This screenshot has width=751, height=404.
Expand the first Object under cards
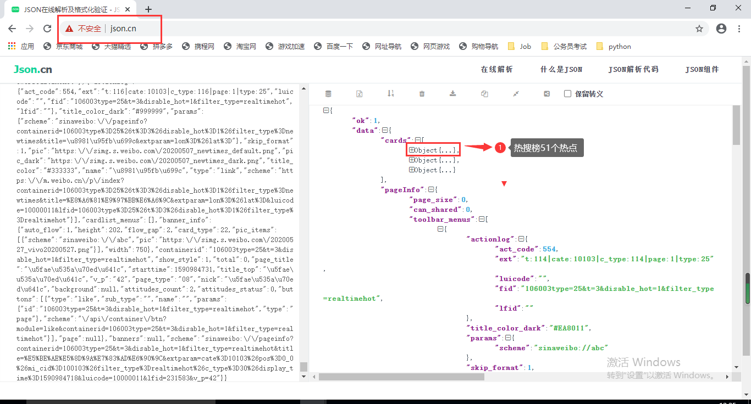coord(412,150)
